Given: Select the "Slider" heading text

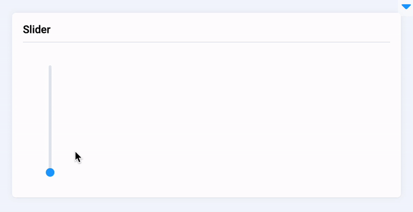Looking at the screenshot, I should [x=37, y=30].
